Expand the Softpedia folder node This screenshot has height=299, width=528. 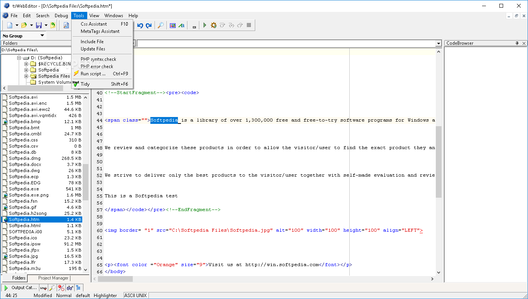pos(26,70)
